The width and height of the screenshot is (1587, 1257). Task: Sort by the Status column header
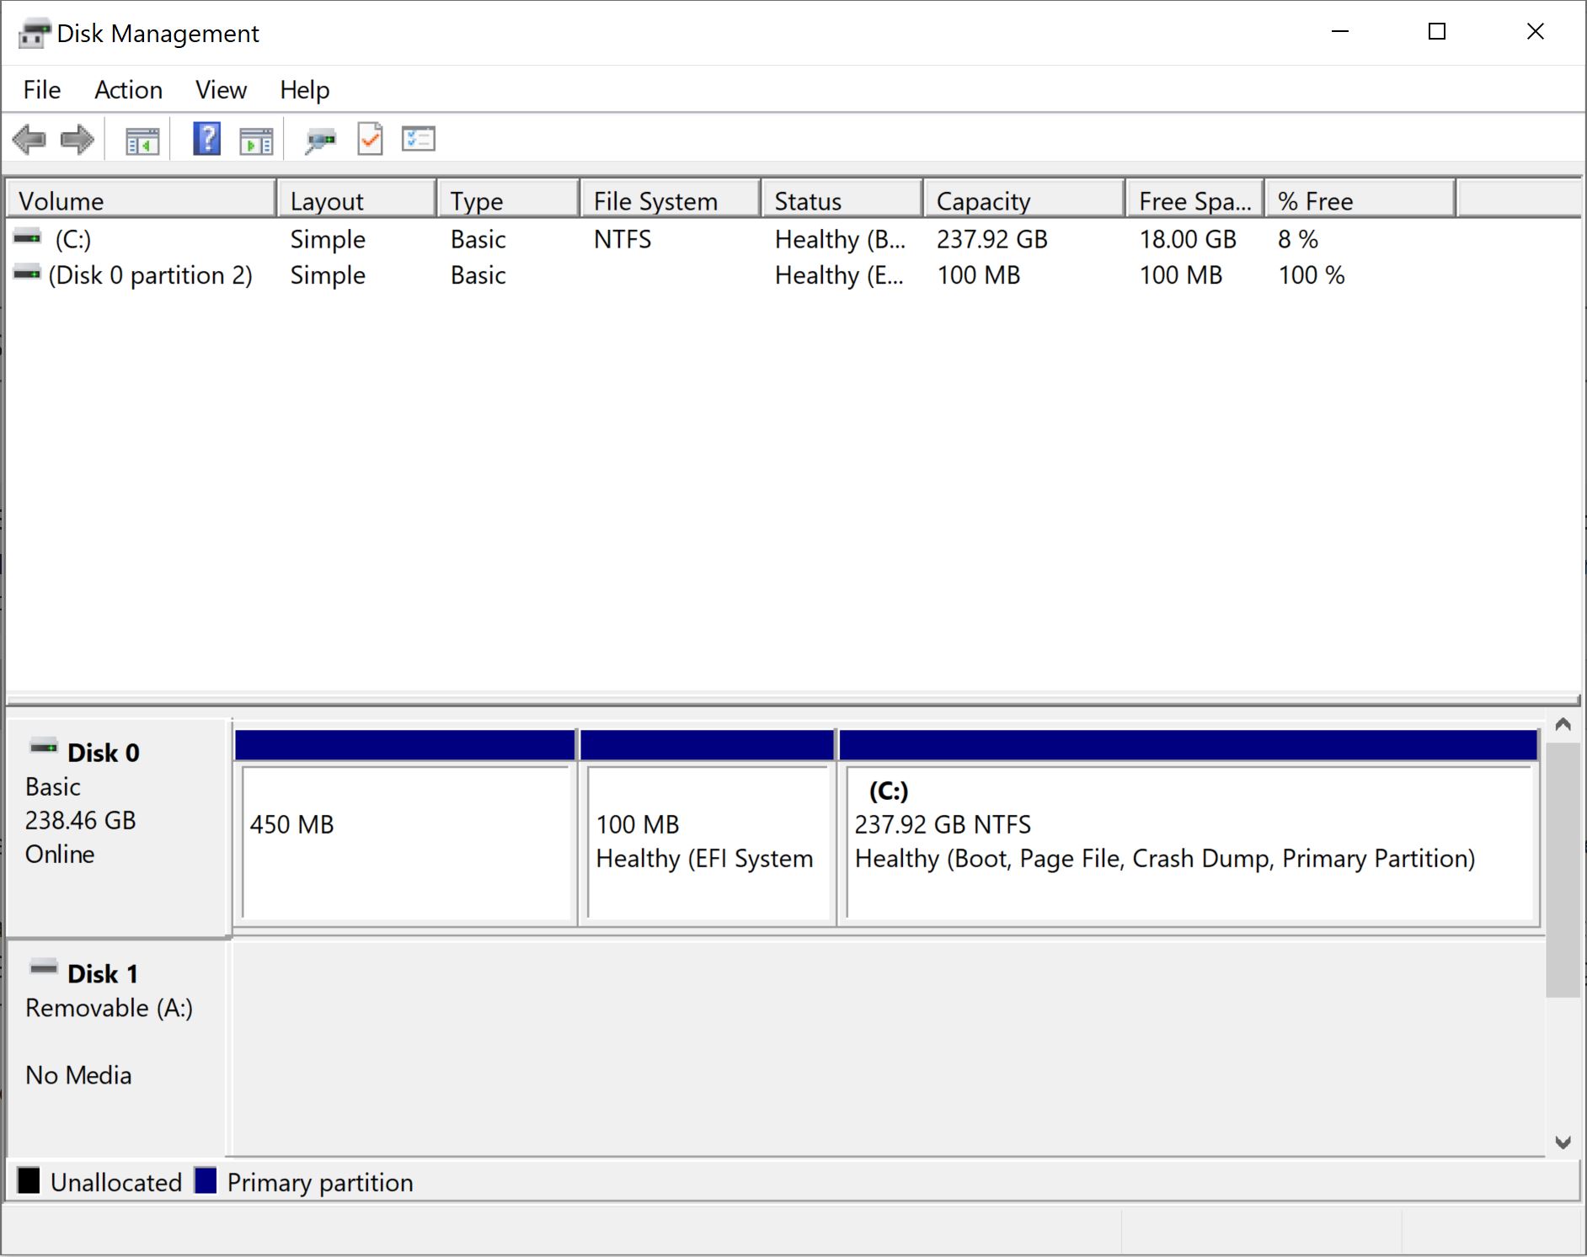pyautogui.click(x=842, y=201)
